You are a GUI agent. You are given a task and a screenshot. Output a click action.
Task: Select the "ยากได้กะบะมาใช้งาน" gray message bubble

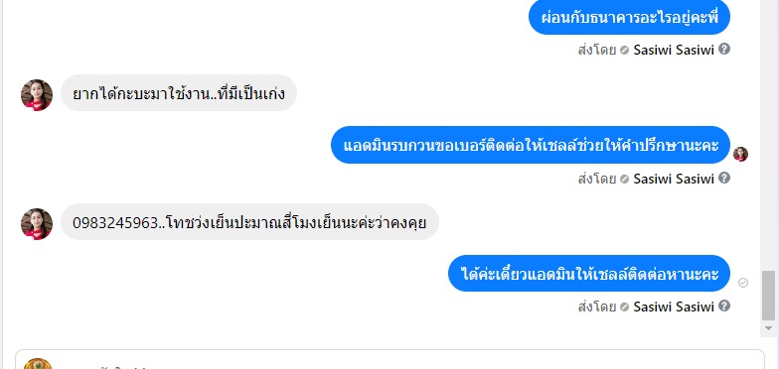click(x=179, y=93)
